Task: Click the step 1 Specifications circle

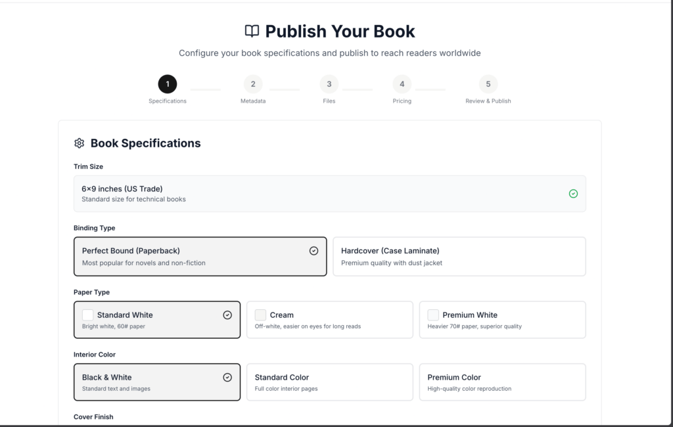Action: 167,84
